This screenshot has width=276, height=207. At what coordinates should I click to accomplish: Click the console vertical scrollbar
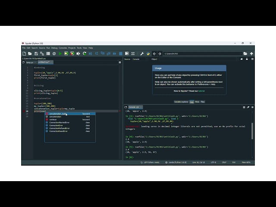point(252,131)
